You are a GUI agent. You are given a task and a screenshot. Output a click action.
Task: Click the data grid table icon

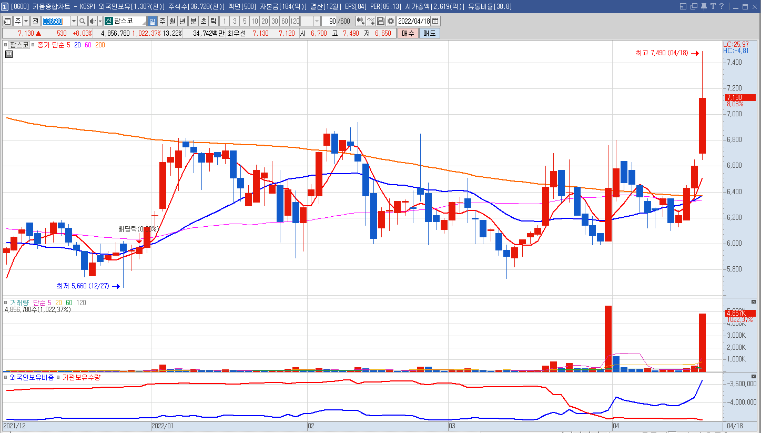coord(9,54)
